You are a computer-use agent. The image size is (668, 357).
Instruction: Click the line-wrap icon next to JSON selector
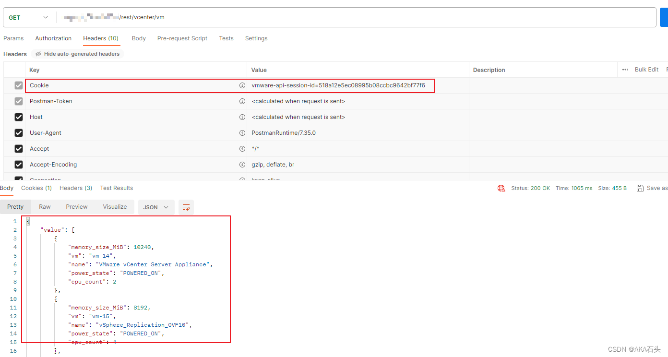[186, 207]
